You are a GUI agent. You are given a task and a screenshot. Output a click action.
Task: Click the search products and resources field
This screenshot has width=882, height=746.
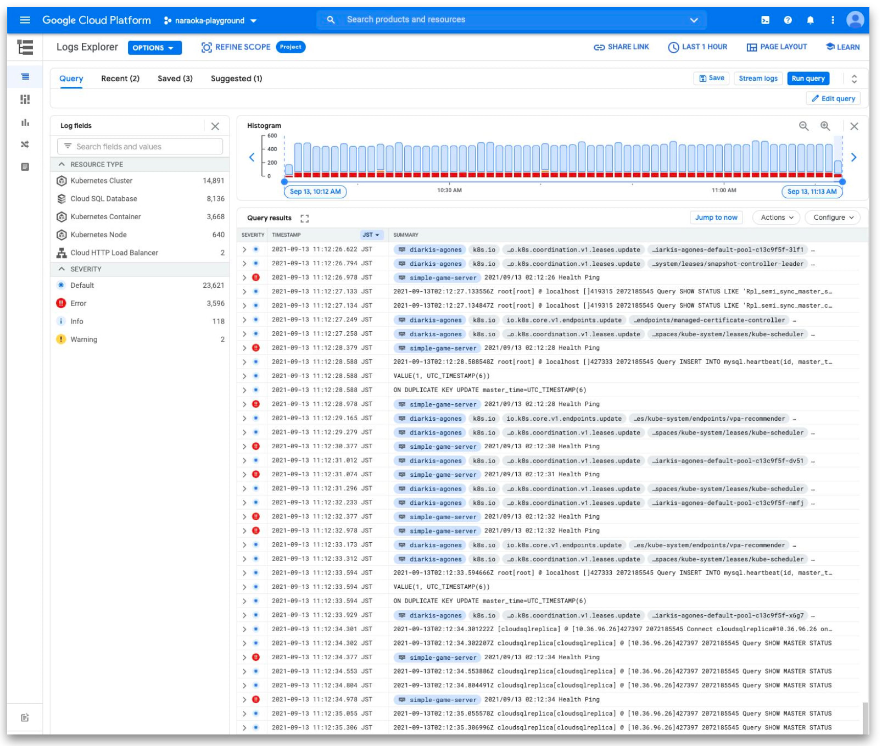[x=511, y=20]
